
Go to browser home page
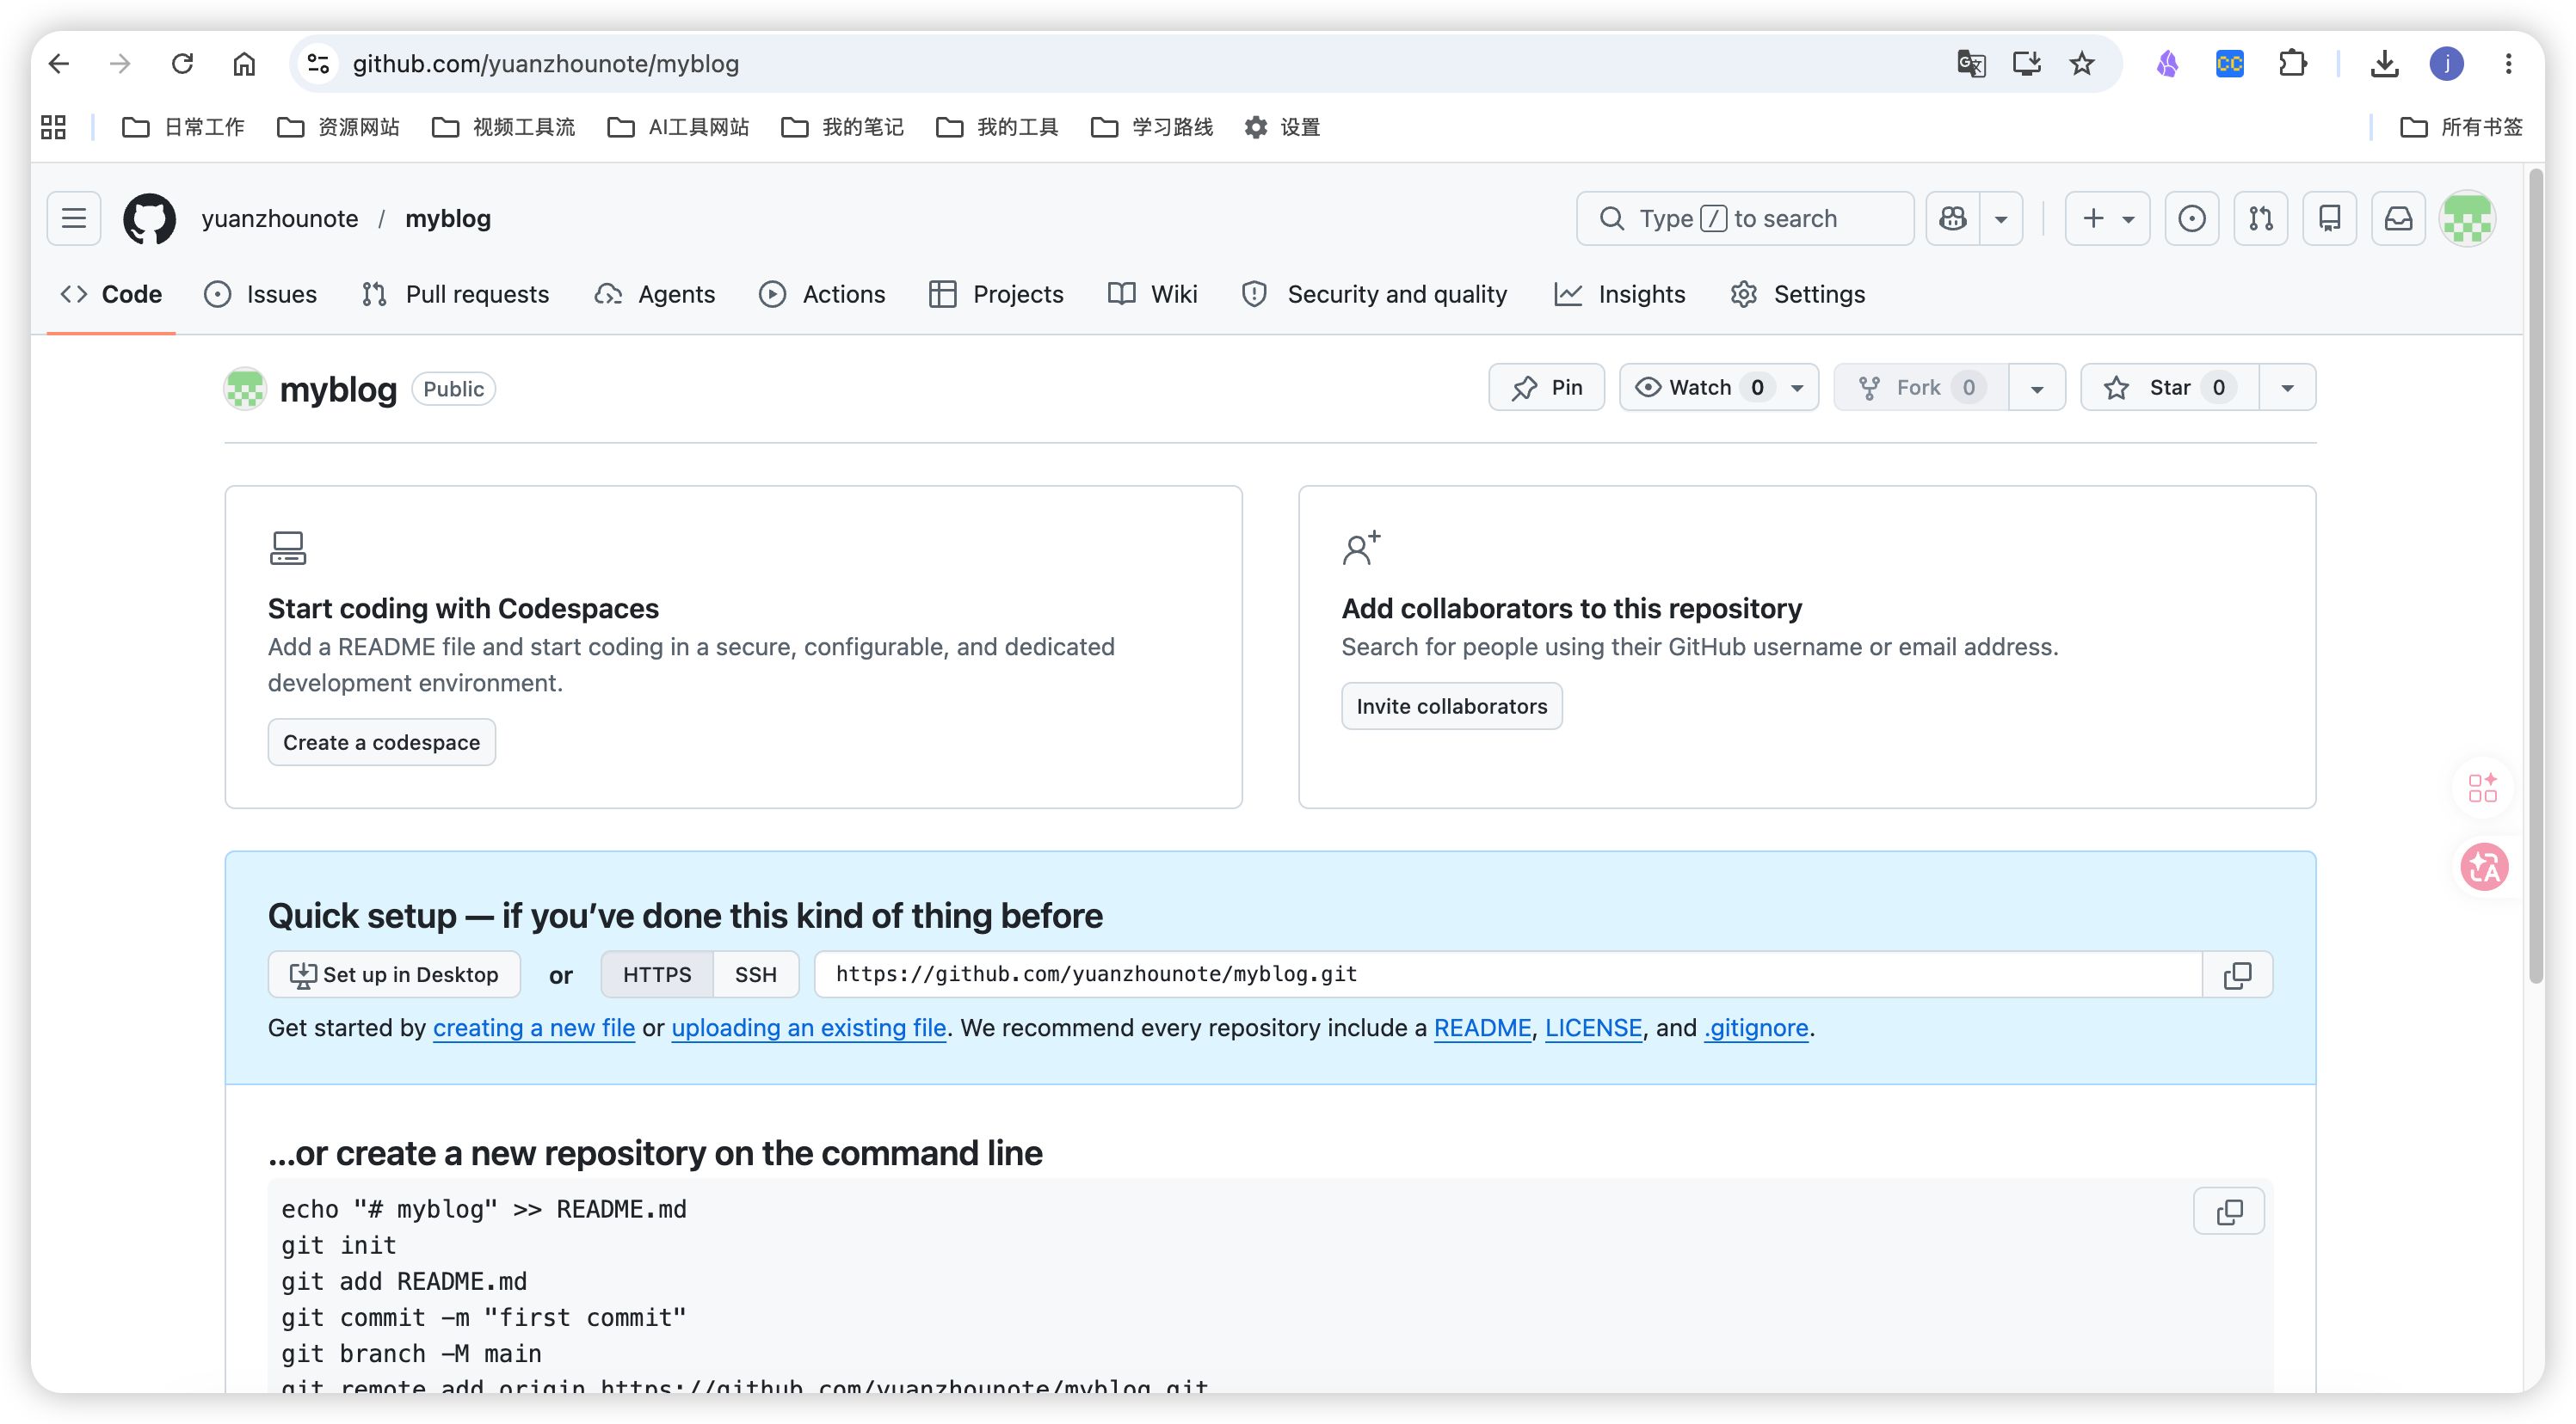point(244,64)
